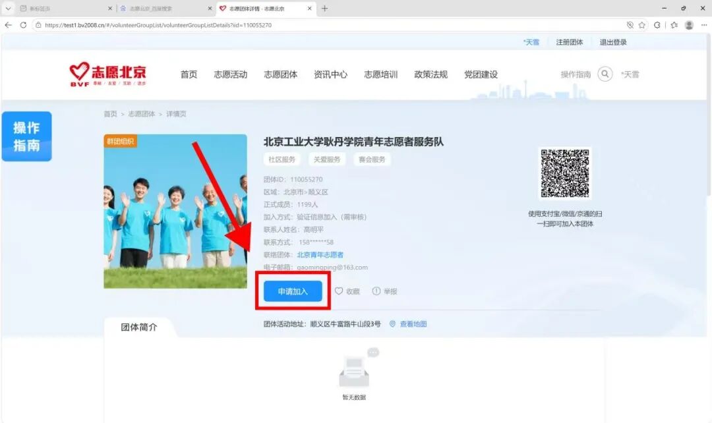Click the browser profile avatar icon
The height and width of the screenshot is (423, 712).
[689, 25]
